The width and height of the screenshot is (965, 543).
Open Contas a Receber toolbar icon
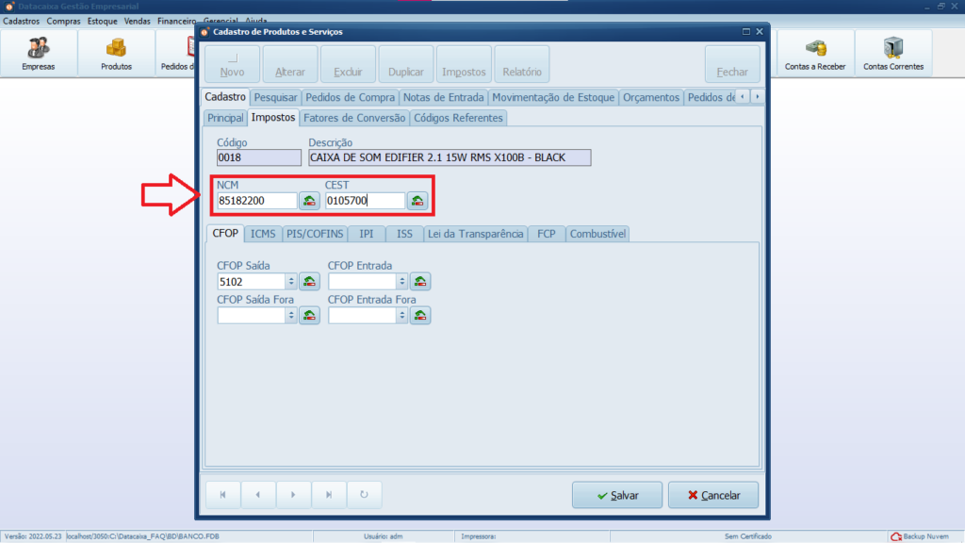[x=815, y=54]
